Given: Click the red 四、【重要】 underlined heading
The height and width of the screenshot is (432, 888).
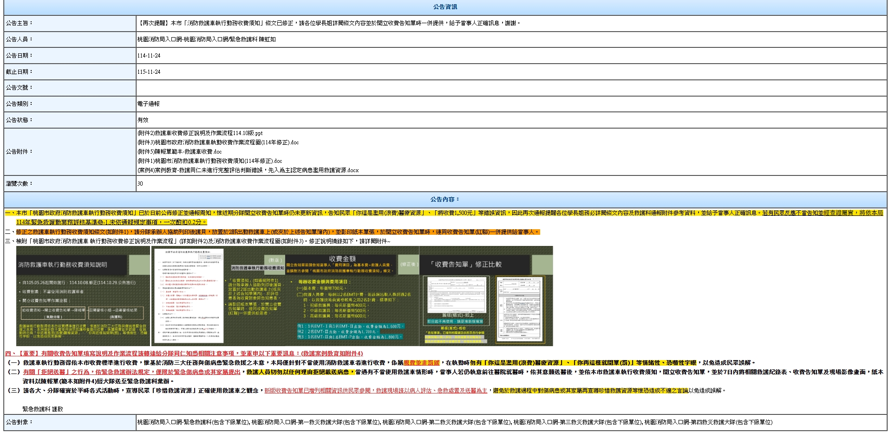Looking at the screenshot, I should point(184,354).
